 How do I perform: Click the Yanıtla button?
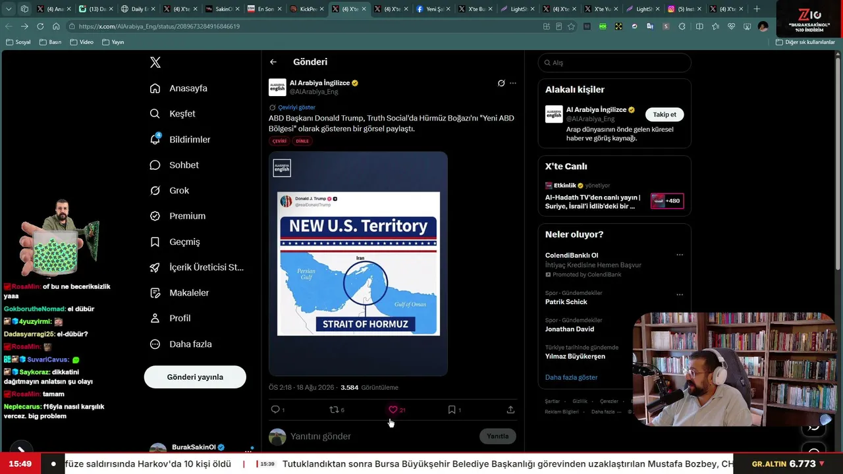(x=498, y=436)
